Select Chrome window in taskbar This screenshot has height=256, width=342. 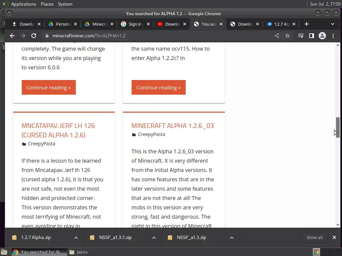point(39,252)
